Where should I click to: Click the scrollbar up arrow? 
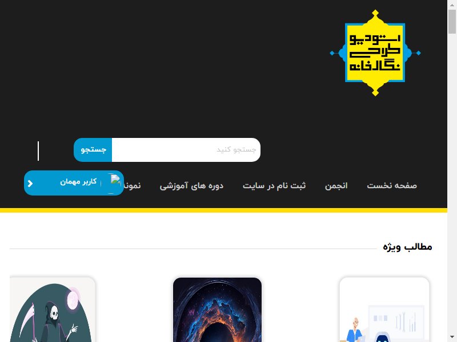coord(452,5)
